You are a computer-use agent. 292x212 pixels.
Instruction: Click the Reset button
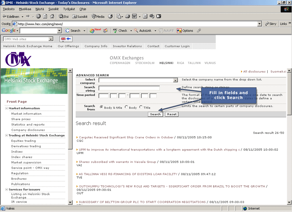172,114
